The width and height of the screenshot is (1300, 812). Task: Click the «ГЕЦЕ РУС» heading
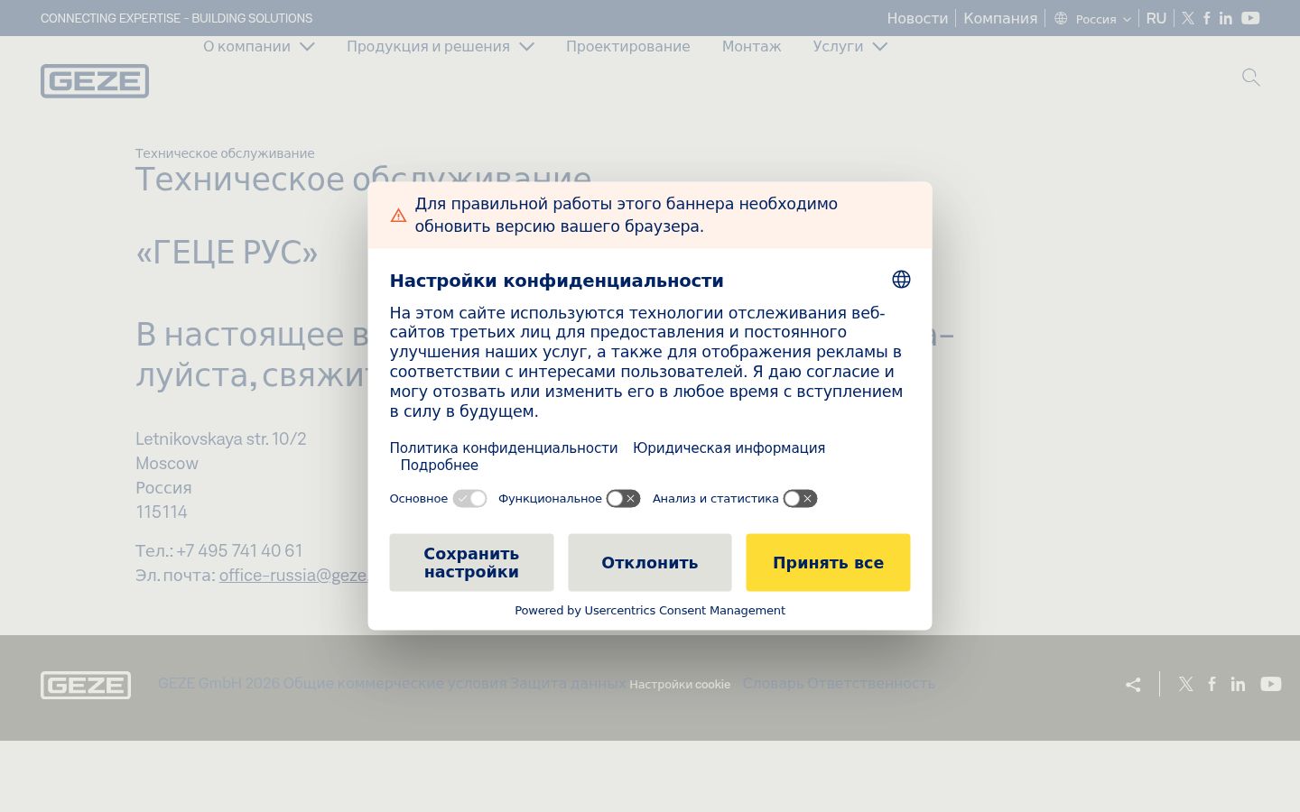(x=227, y=252)
